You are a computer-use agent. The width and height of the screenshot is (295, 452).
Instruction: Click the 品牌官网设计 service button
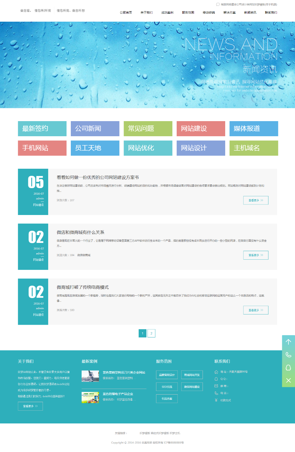pos(167,375)
